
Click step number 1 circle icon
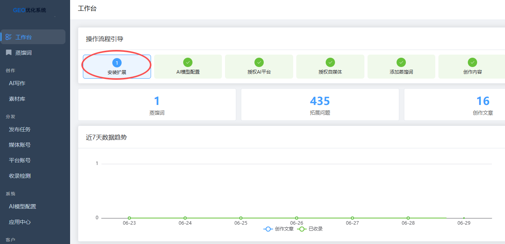(x=117, y=62)
